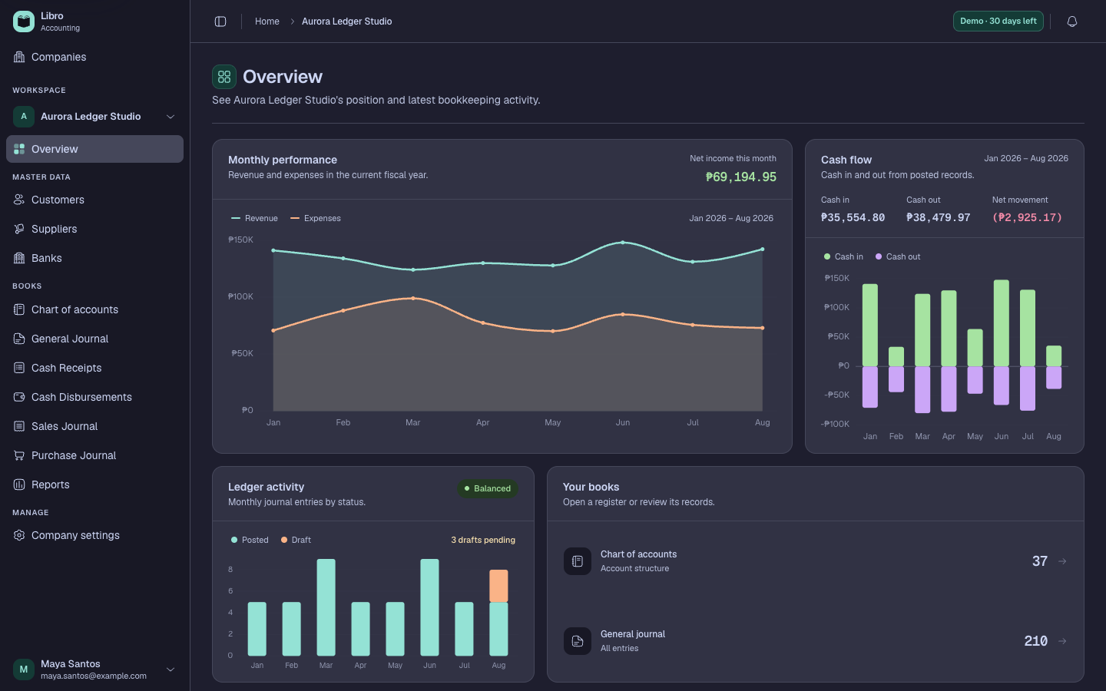Expand the Maya Santos user menu chevron
Viewport: 1106px width, 691px height.
(x=171, y=670)
